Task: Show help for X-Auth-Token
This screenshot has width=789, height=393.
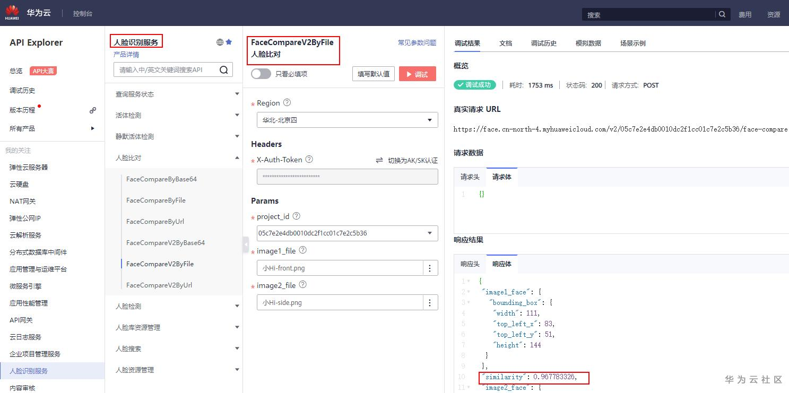Action: tap(309, 159)
